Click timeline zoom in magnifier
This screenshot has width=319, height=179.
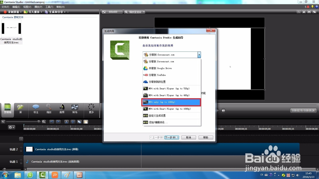[44, 122]
